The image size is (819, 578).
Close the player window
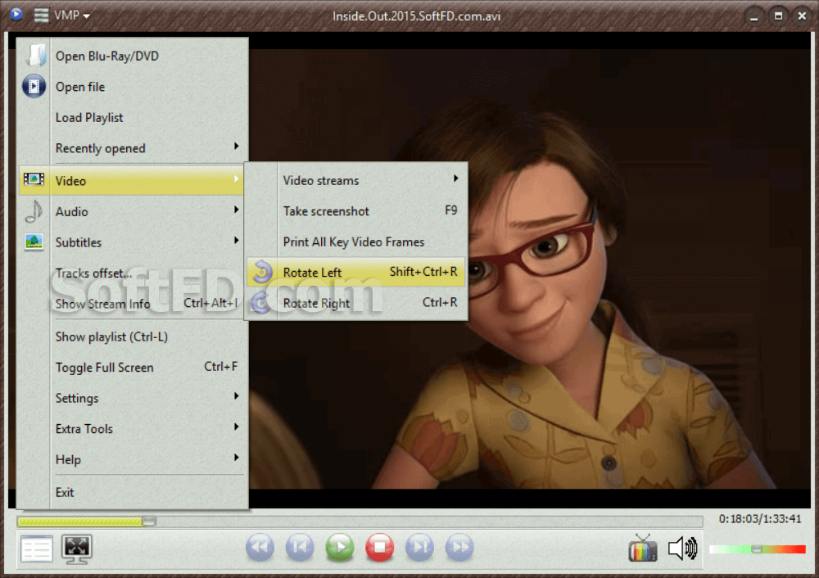pos(803,16)
